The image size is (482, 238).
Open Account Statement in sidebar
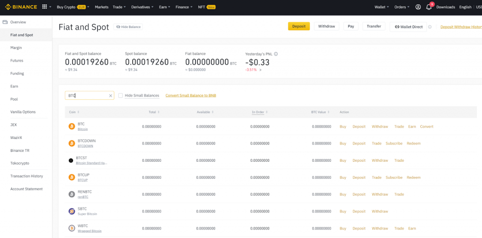(x=26, y=189)
